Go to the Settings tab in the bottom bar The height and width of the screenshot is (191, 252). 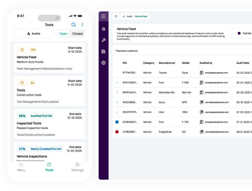click(x=77, y=167)
